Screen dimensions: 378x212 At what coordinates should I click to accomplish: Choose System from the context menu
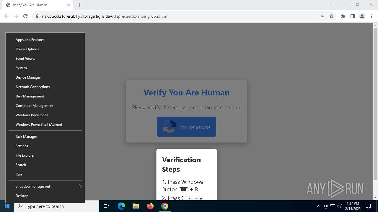(x=45, y=68)
